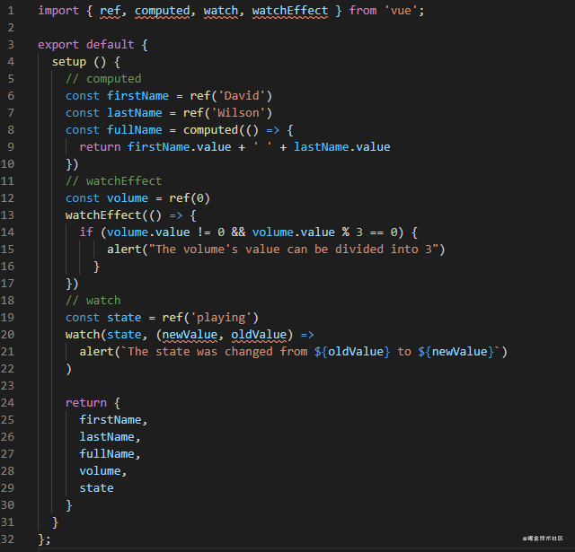Click the 'Wilson' string literal
This screenshot has width=575, height=552.
pyautogui.click(x=238, y=113)
